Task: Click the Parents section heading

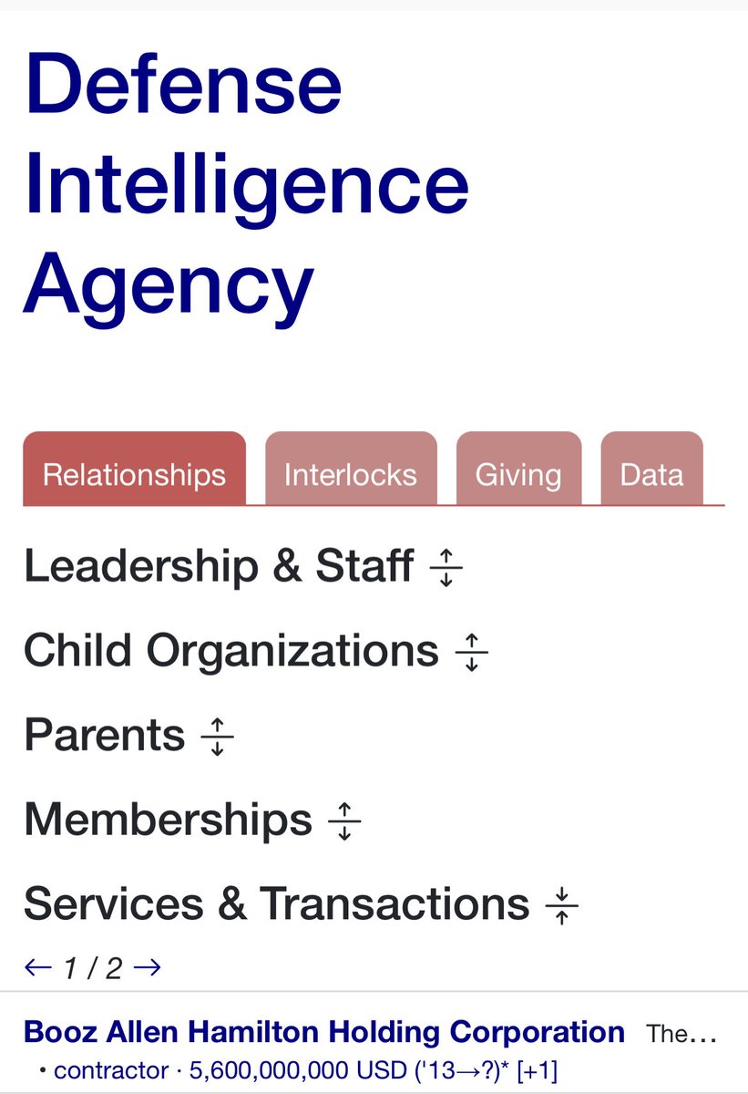Action: pyautogui.click(x=105, y=735)
